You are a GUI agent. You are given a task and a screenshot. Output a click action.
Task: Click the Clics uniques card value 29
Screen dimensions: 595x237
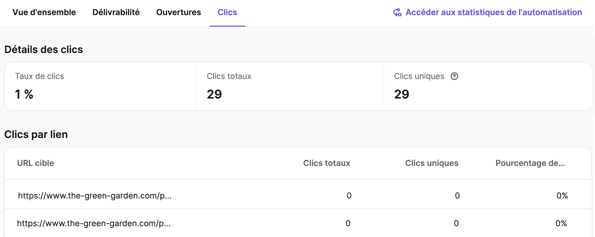402,94
